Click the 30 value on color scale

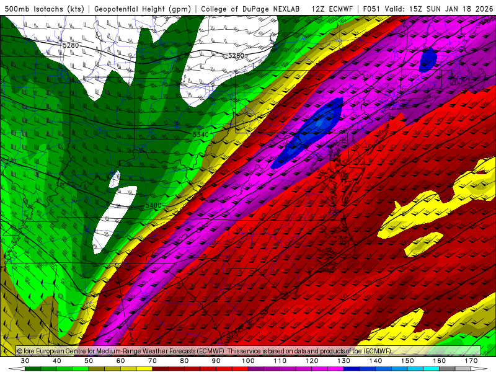[25, 361]
